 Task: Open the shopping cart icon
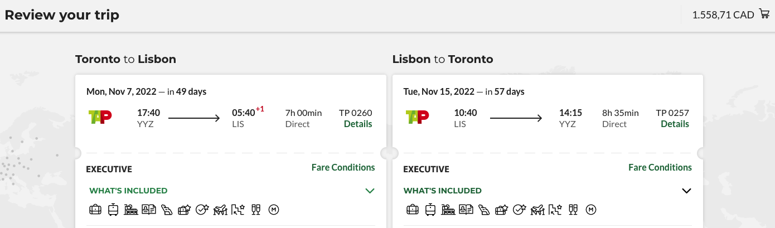coord(764,14)
